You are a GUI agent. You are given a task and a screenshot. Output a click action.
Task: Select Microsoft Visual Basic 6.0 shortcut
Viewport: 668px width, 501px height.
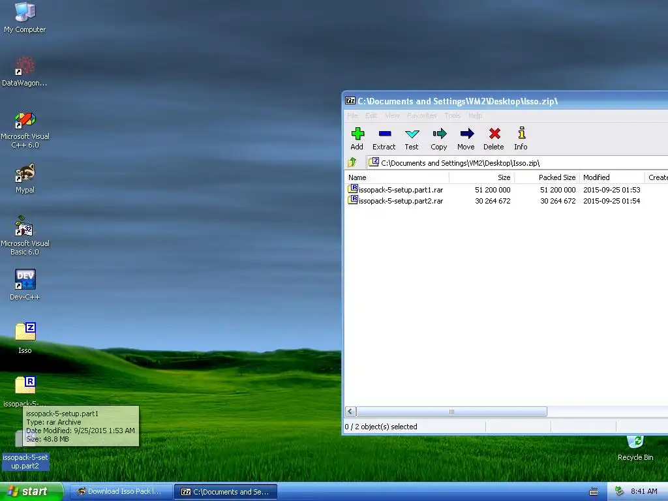click(x=25, y=235)
